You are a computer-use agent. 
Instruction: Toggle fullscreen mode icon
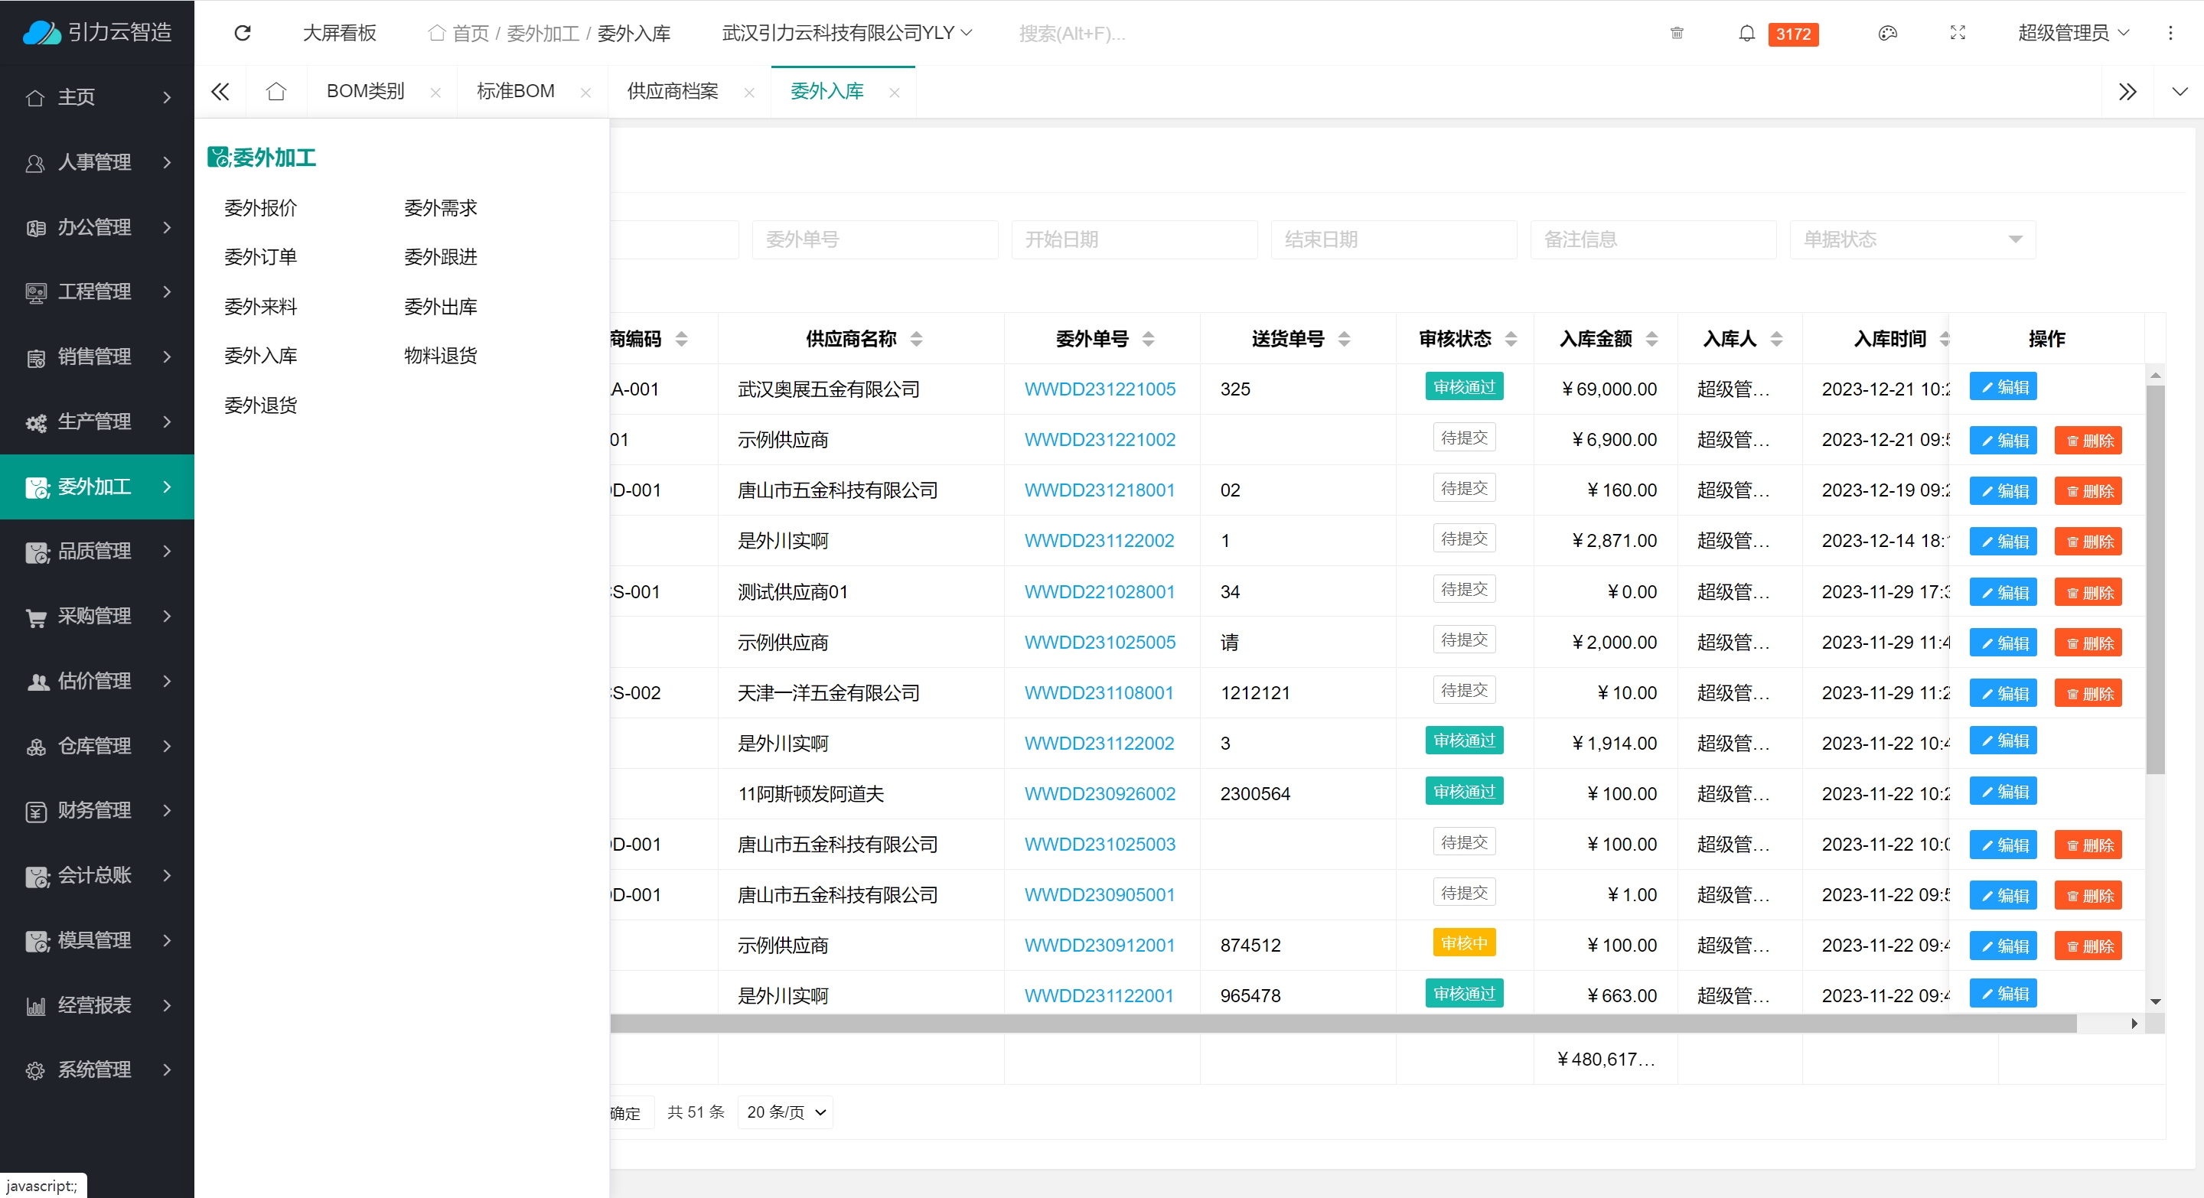click(x=1958, y=32)
